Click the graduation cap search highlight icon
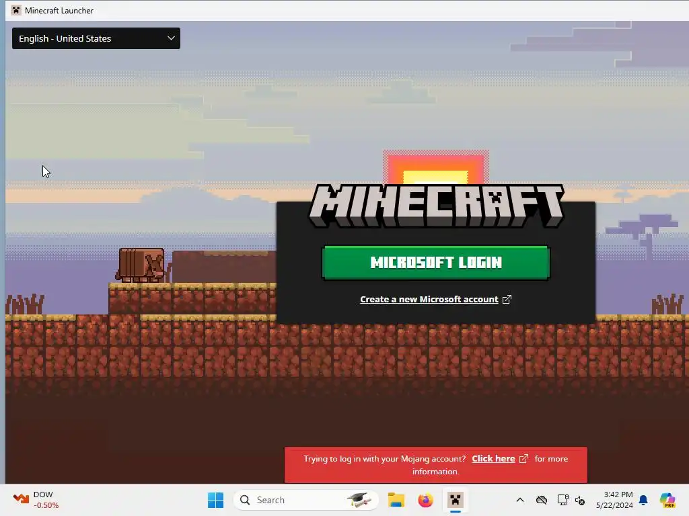 359,500
